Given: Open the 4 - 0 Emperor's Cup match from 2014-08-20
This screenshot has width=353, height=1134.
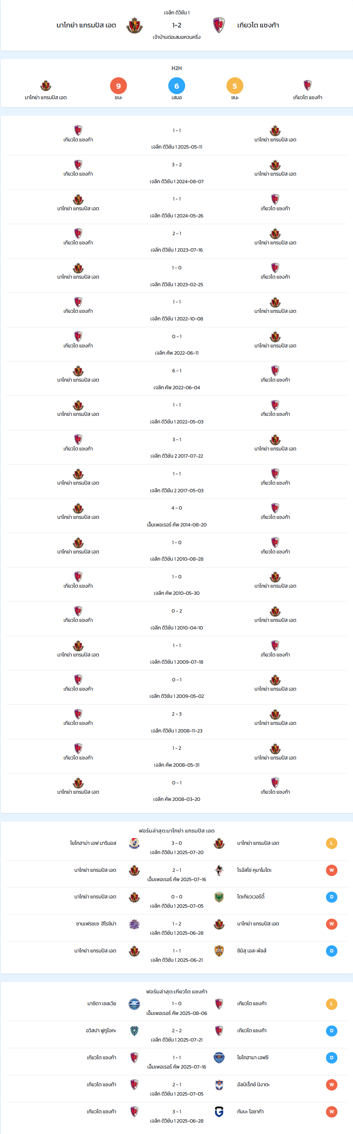Looking at the screenshot, I should coord(177,516).
